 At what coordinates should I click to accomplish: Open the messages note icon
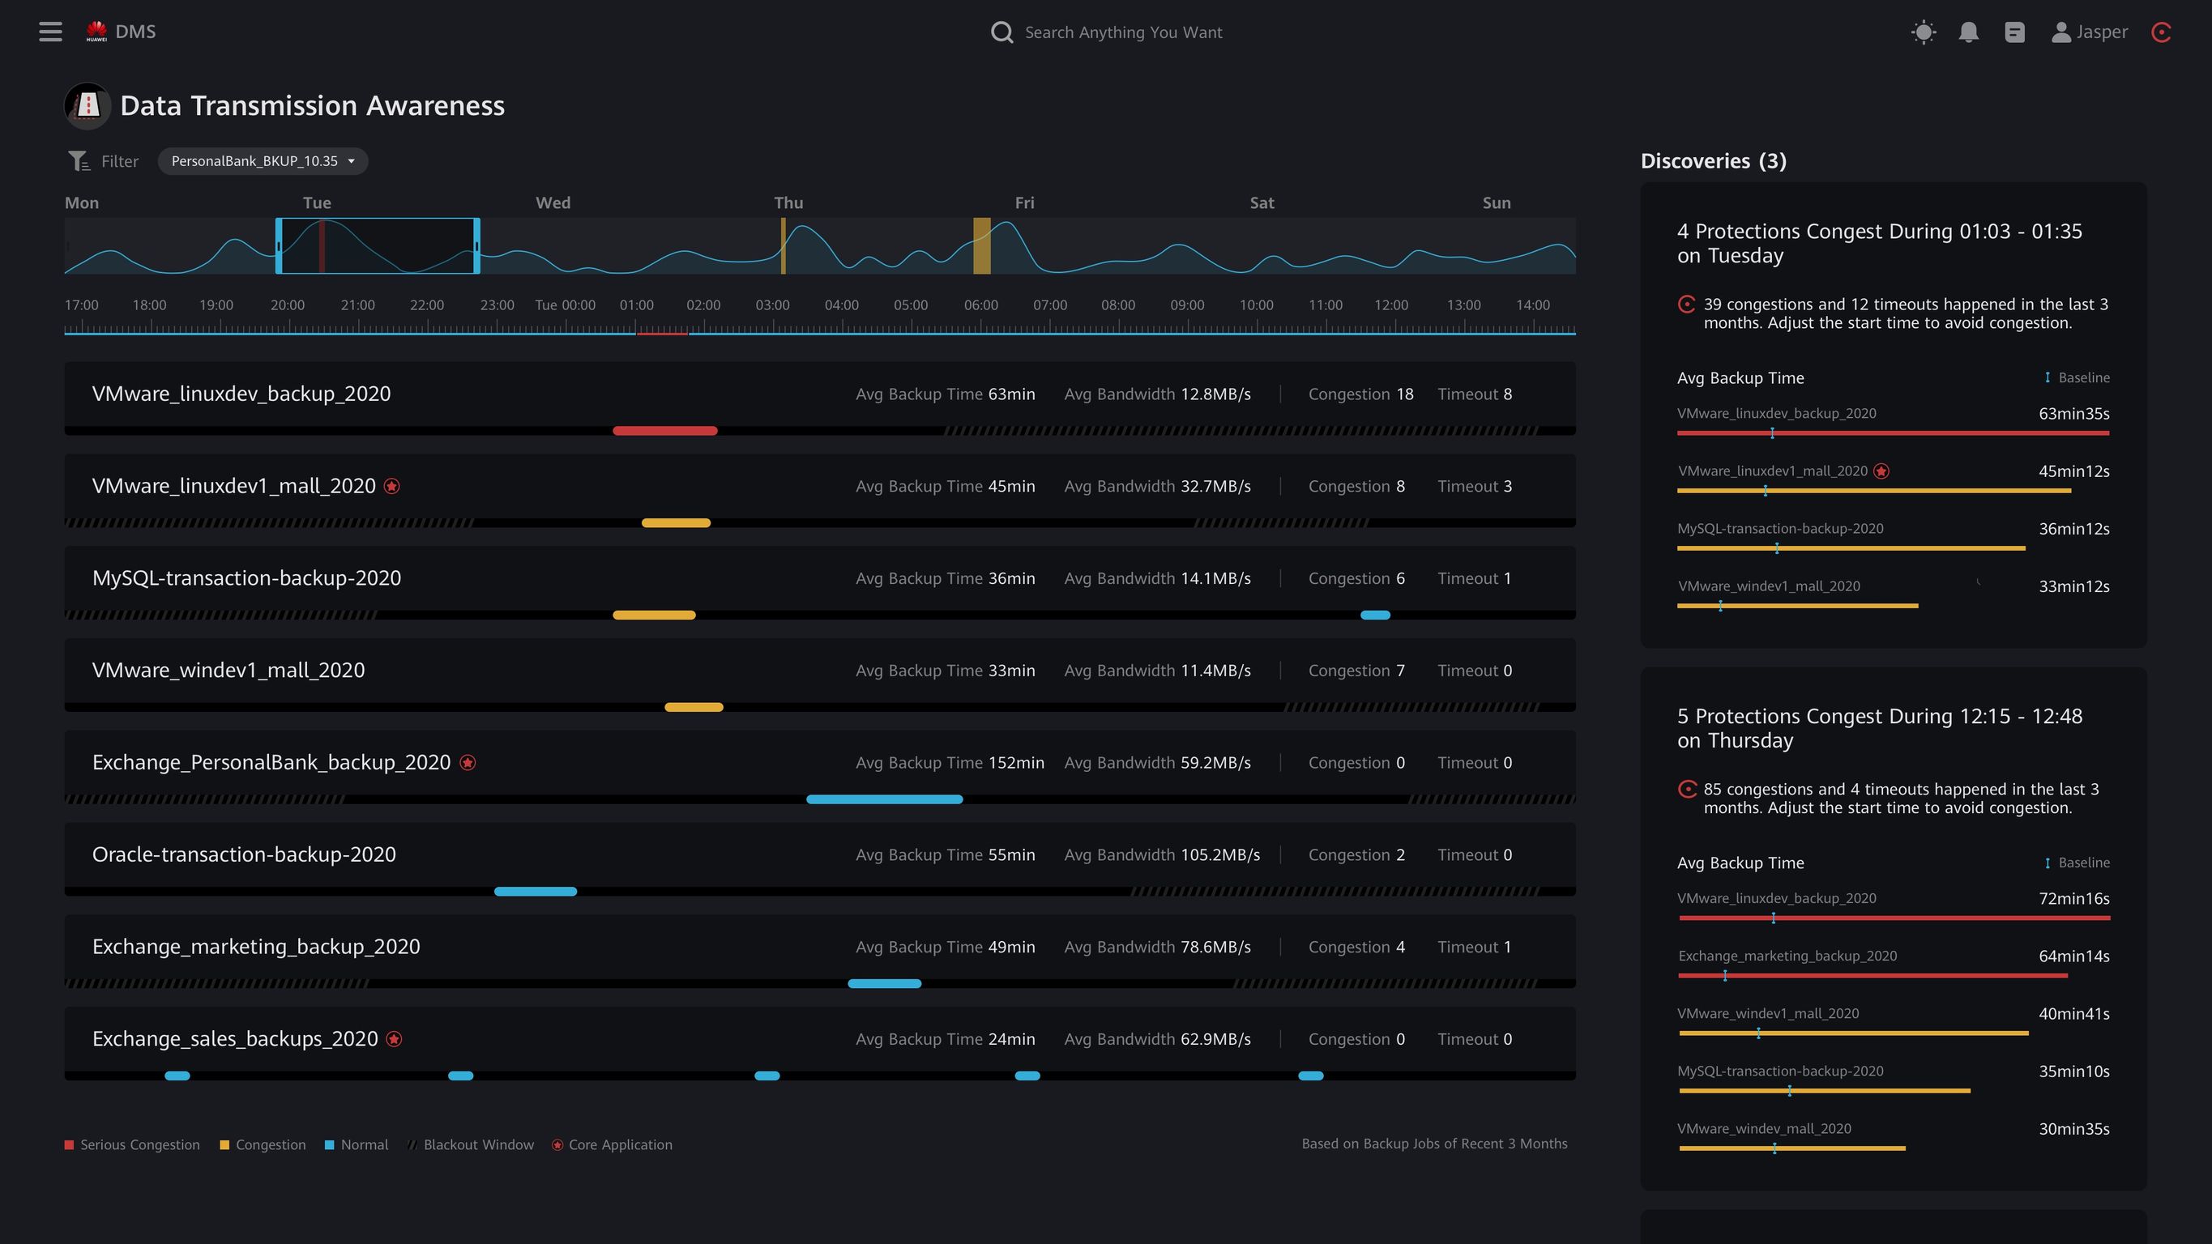click(x=2014, y=32)
